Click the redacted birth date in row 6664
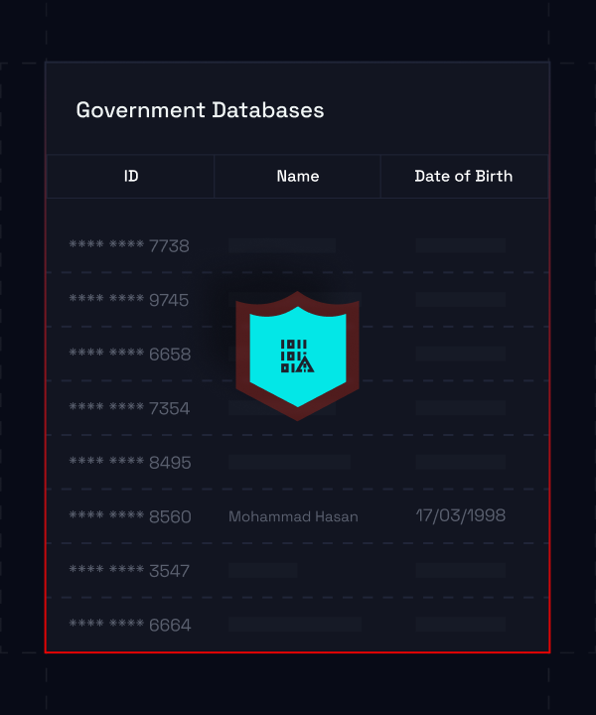The height and width of the screenshot is (715, 596). (x=461, y=625)
